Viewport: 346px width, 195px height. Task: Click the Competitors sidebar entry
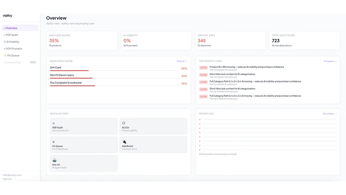pos(20,62)
